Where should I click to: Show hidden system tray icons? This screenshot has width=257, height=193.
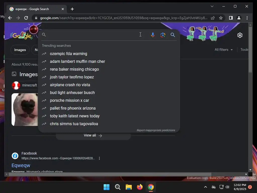205,187
